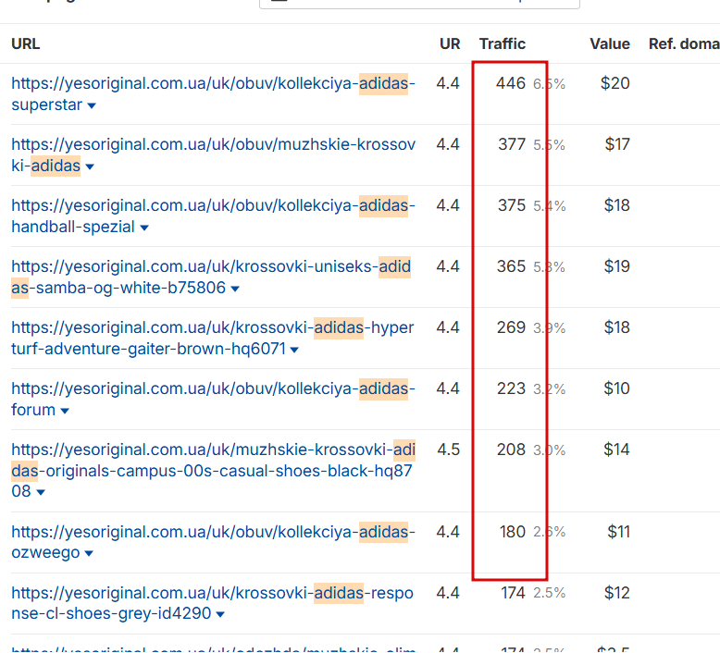This screenshot has width=720, height=653.
Task: Expand dropdown arrow after response-cl-shoes-grey-id4290
Action: 220,615
